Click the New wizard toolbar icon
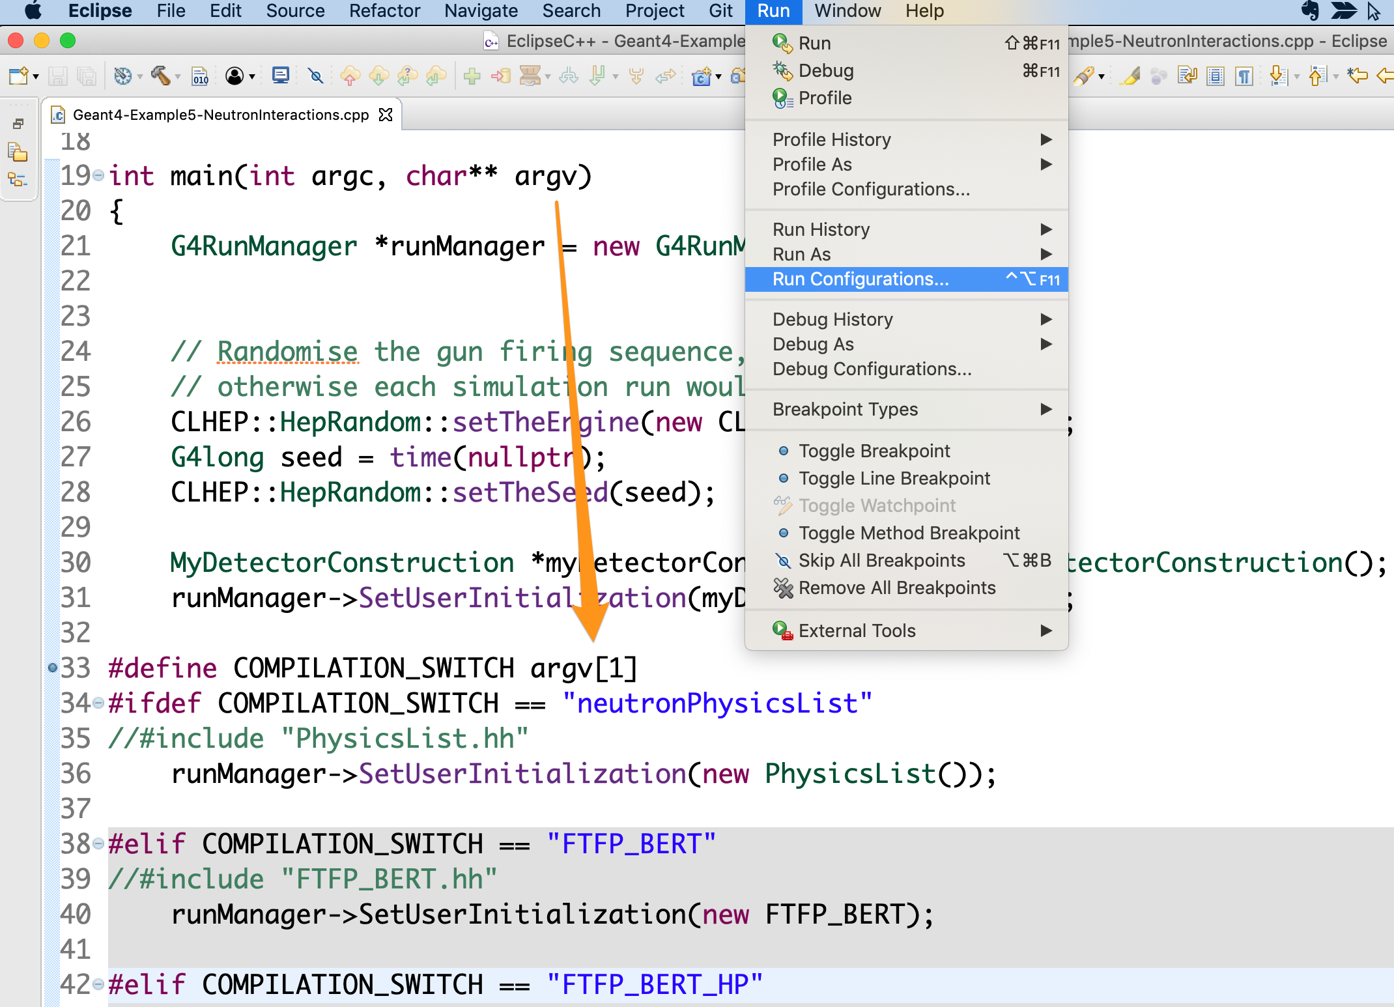 [18, 76]
